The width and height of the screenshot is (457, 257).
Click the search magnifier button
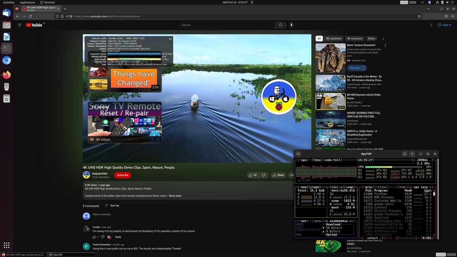pos(280,25)
